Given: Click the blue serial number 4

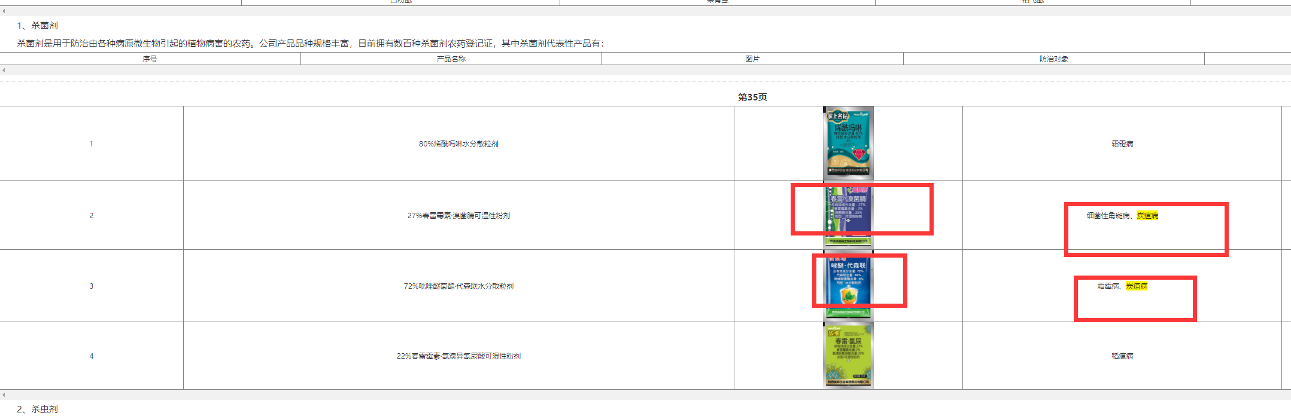Looking at the screenshot, I should (x=92, y=356).
